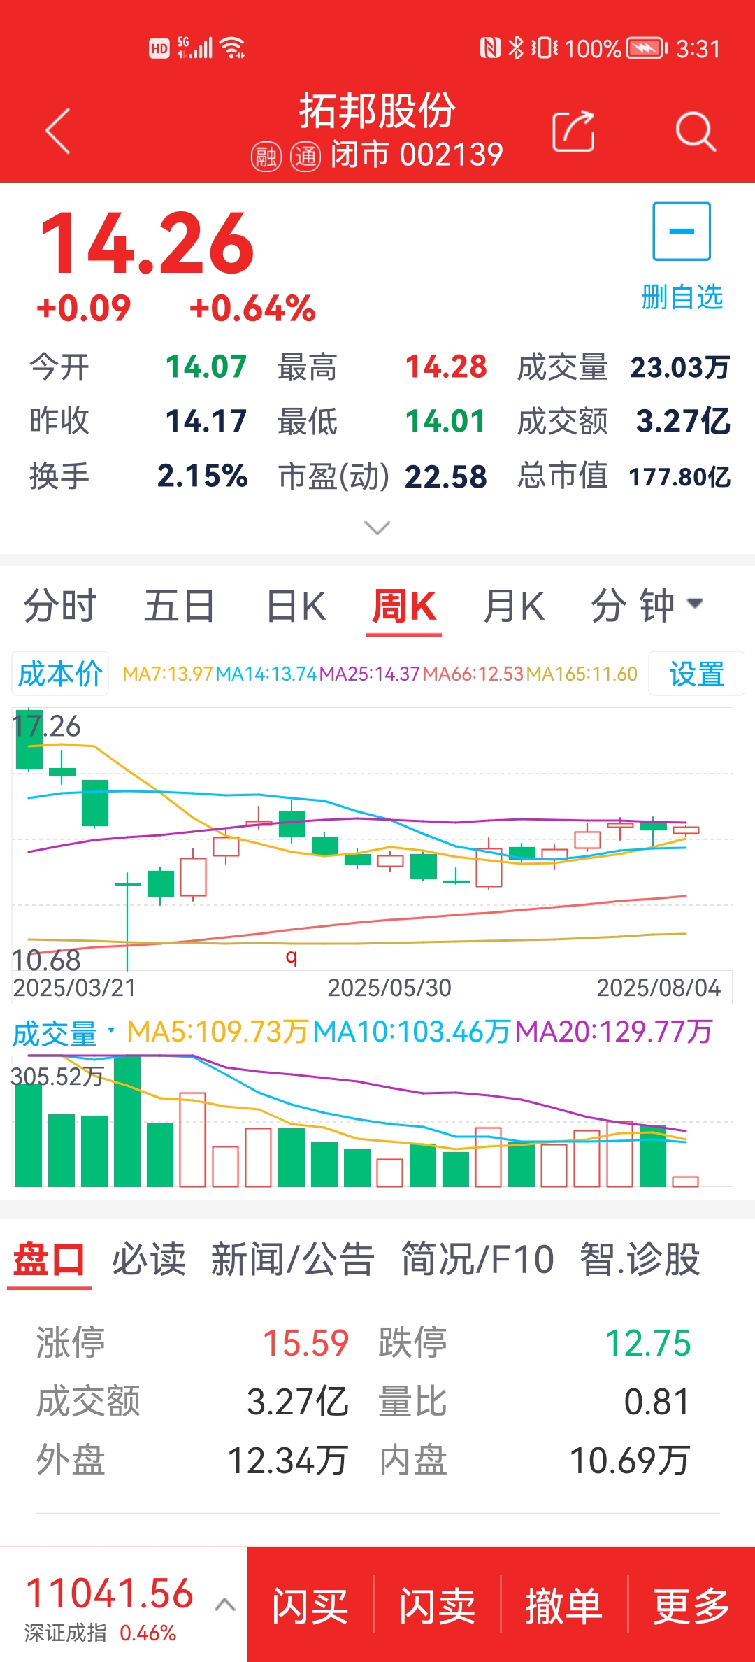Switch to 五日 chart tab

coord(179,606)
